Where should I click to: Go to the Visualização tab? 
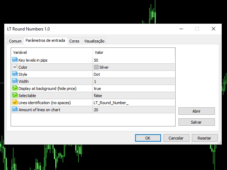94,41
